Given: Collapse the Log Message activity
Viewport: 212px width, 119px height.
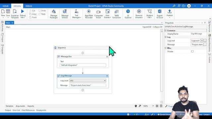Looking at the screenshot, I should click(107, 76).
